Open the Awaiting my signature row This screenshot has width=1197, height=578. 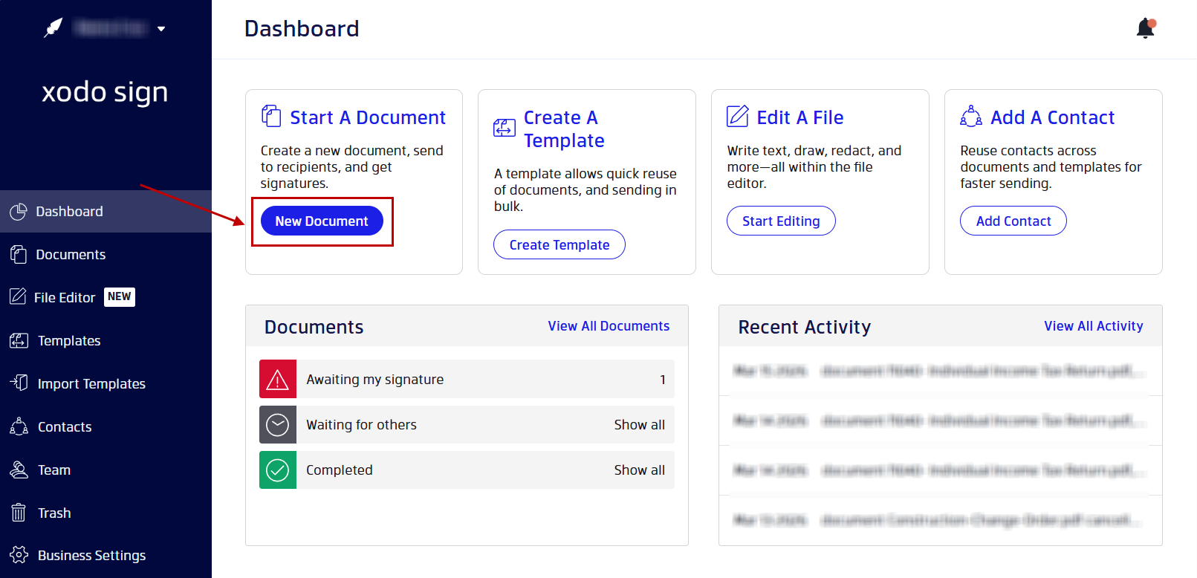click(467, 379)
